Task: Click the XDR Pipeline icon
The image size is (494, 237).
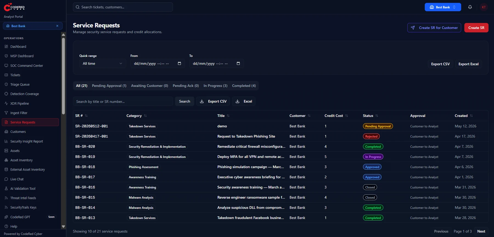Action: tap(6, 103)
